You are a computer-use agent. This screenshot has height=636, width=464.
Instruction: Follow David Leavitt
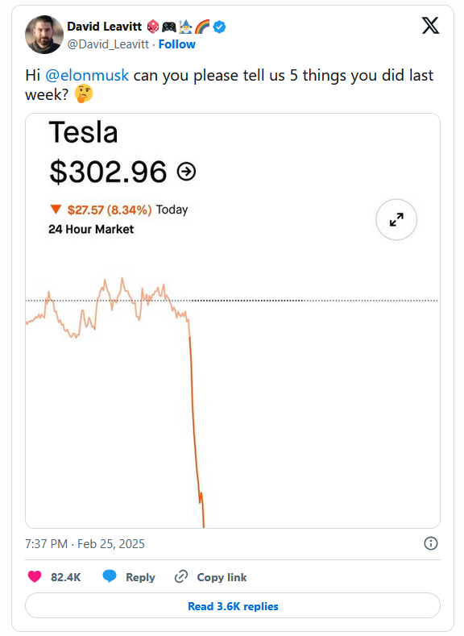click(x=176, y=44)
